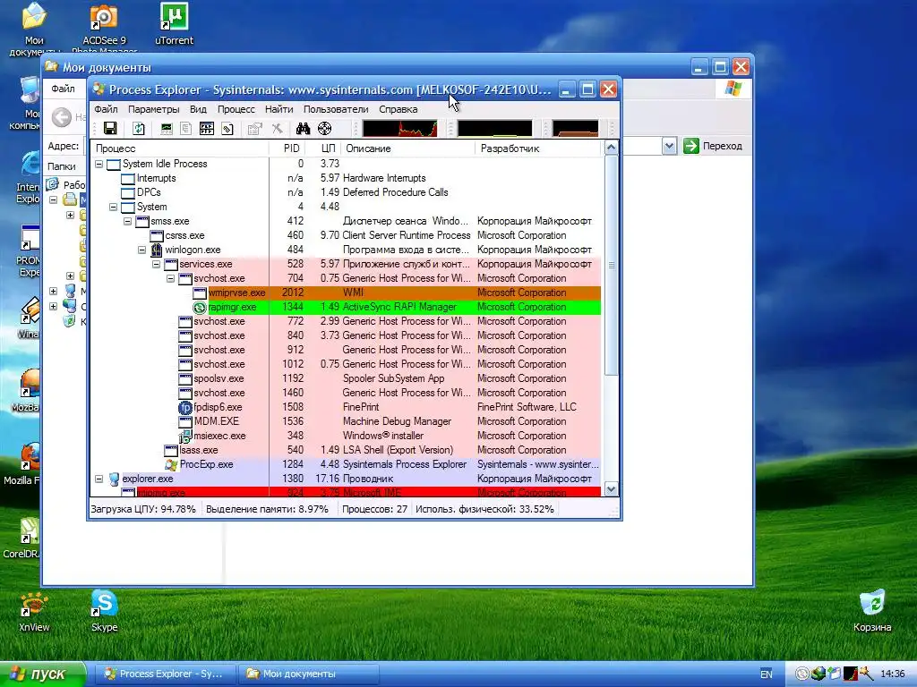Collapse the System Idle Process tree node
Viewport: 917px width, 687px height.
coord(99,165)
